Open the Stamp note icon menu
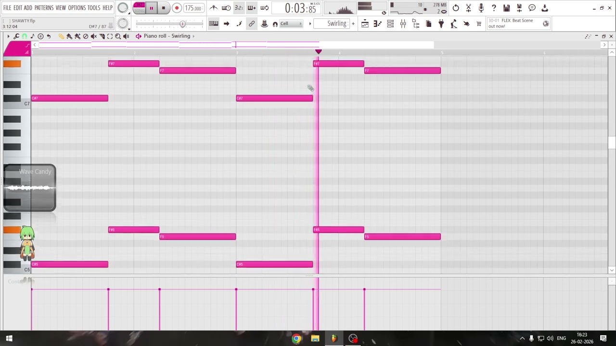616x346 pixels. pos(32,36)
